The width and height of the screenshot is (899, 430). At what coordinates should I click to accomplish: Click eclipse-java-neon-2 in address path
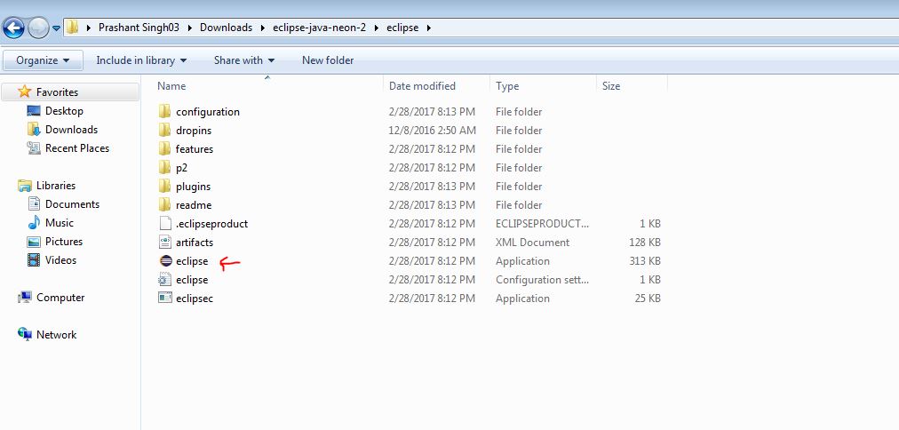[x=319, y=28]
